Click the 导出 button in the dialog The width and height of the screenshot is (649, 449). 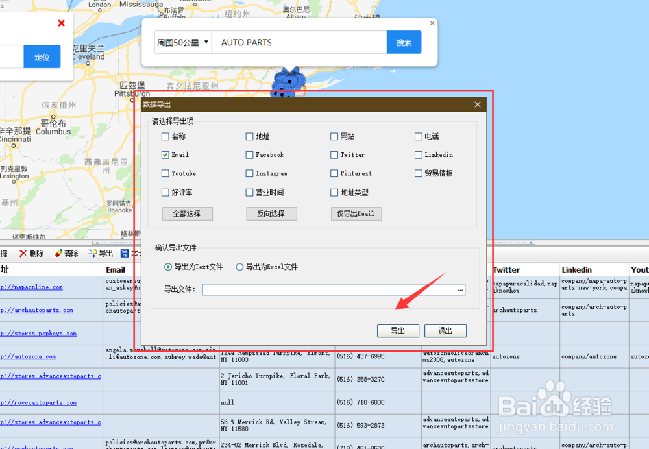click(398, 331)
